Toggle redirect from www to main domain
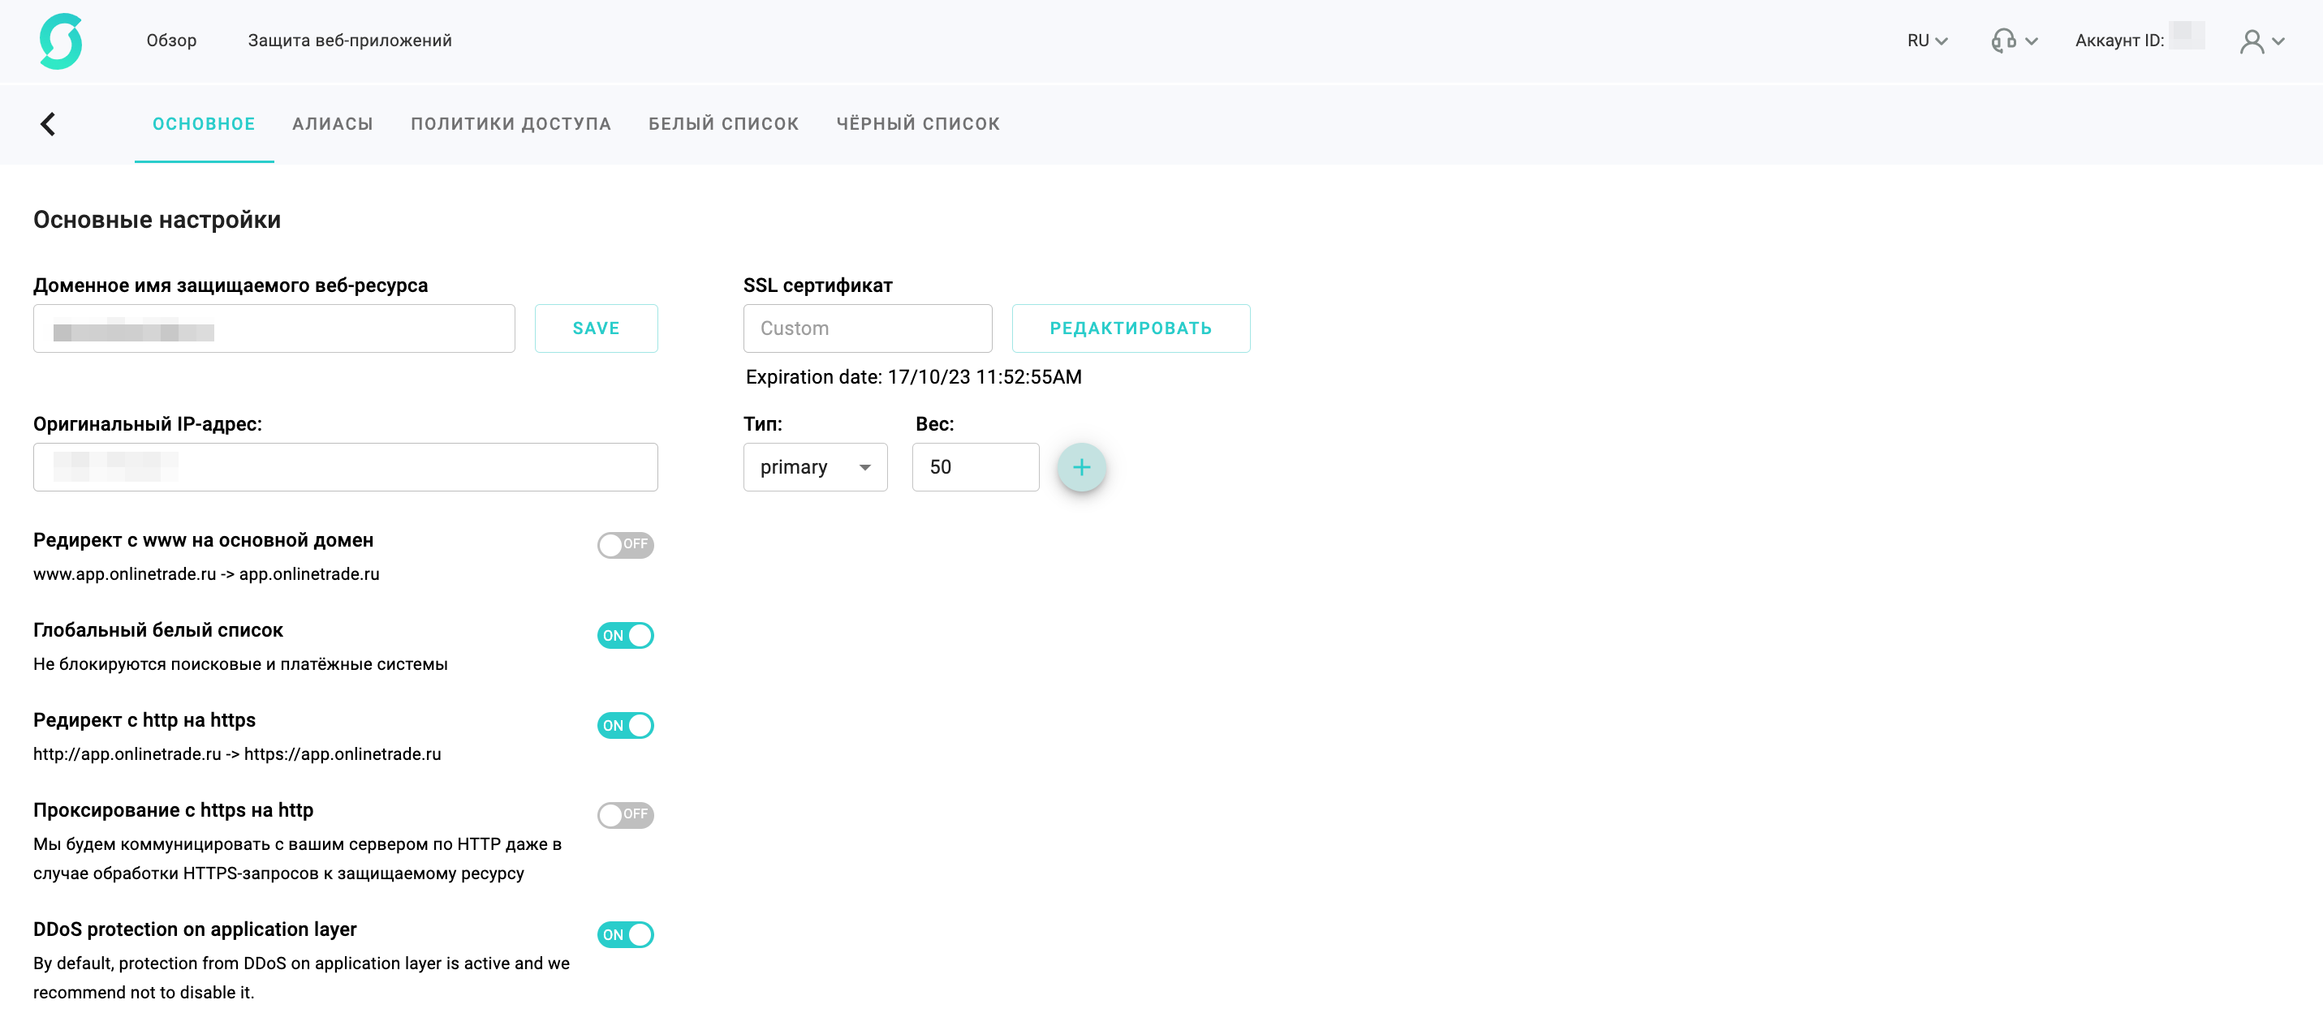 tap(625, 544)
